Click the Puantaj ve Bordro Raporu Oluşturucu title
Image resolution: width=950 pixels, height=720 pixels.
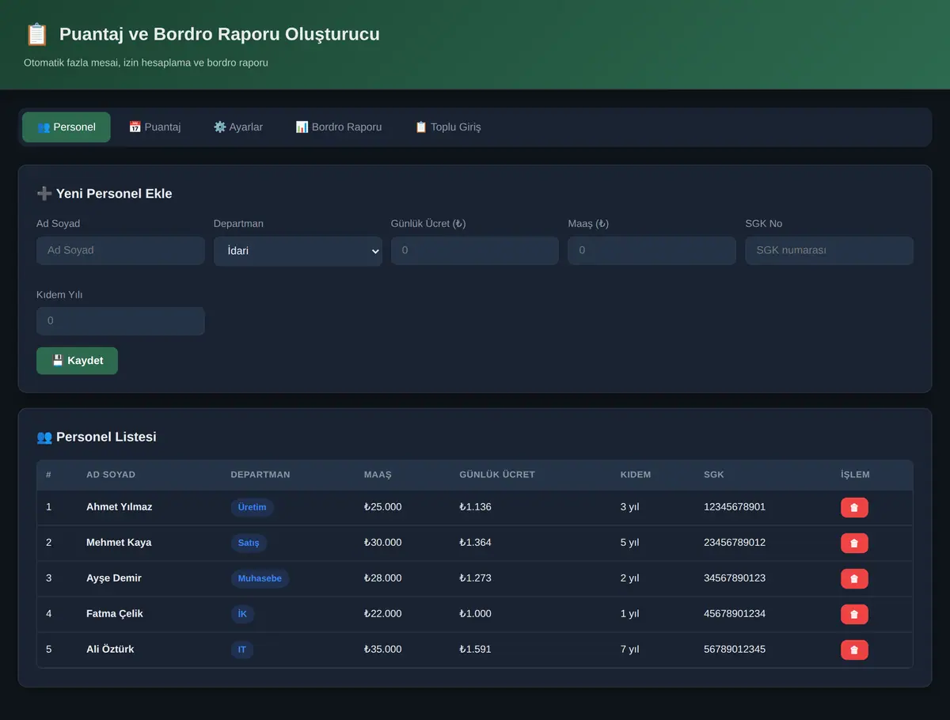click(x=219, y=35)
